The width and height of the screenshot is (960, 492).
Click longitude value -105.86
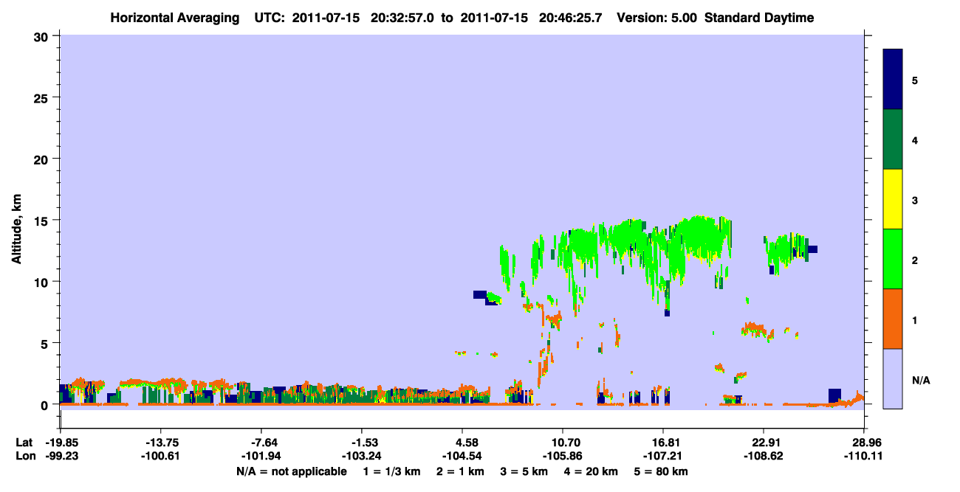562,456
